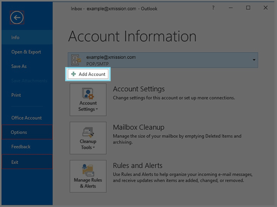This screenshot has width=277, height=207.
Task: Select the Mailbox Cleanup heading text
Action: point(138,127)
